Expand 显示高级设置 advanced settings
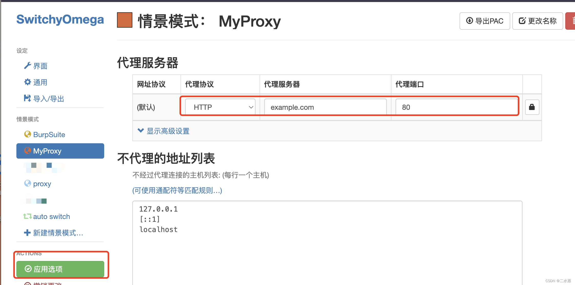The height and width of the screenshot is (285, 575). pos(168,131)
